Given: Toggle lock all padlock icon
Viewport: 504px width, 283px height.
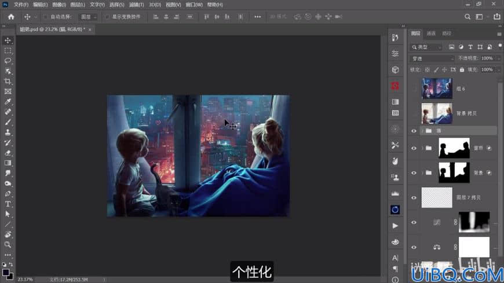Looking at the screenshot, I should pos(462,69).
